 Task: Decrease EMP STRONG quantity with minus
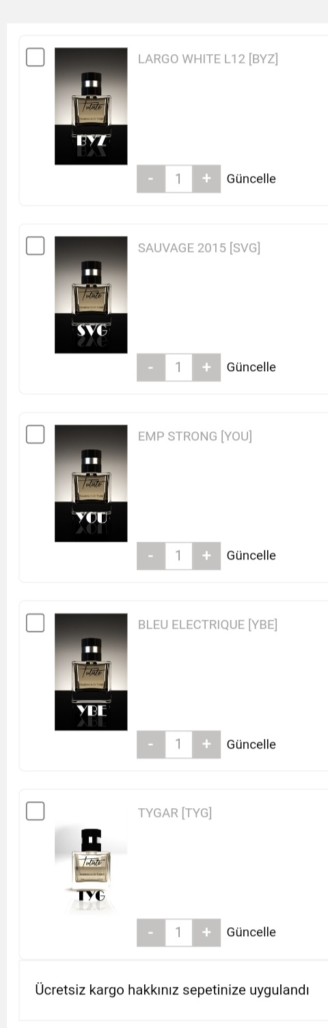point(150,555)
